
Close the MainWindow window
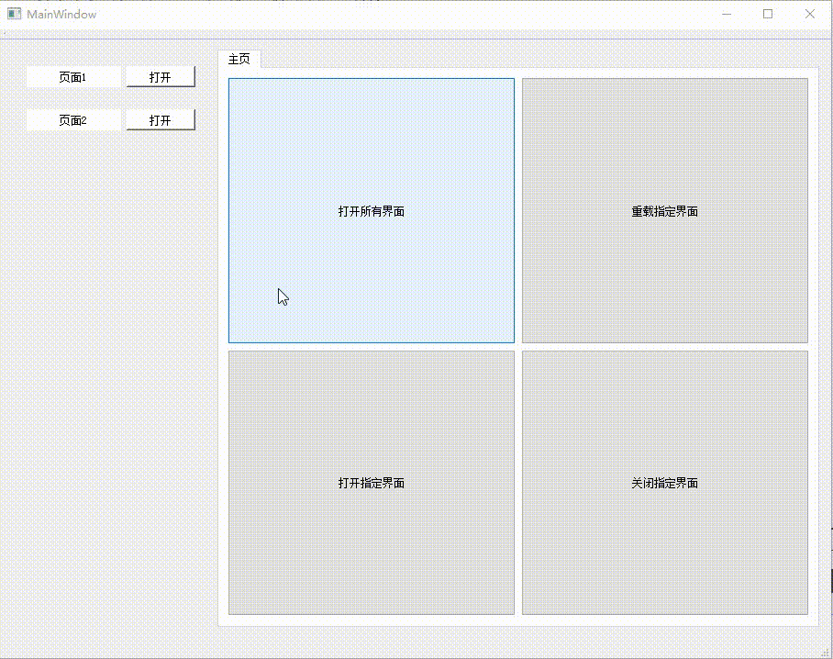[810, 14]
